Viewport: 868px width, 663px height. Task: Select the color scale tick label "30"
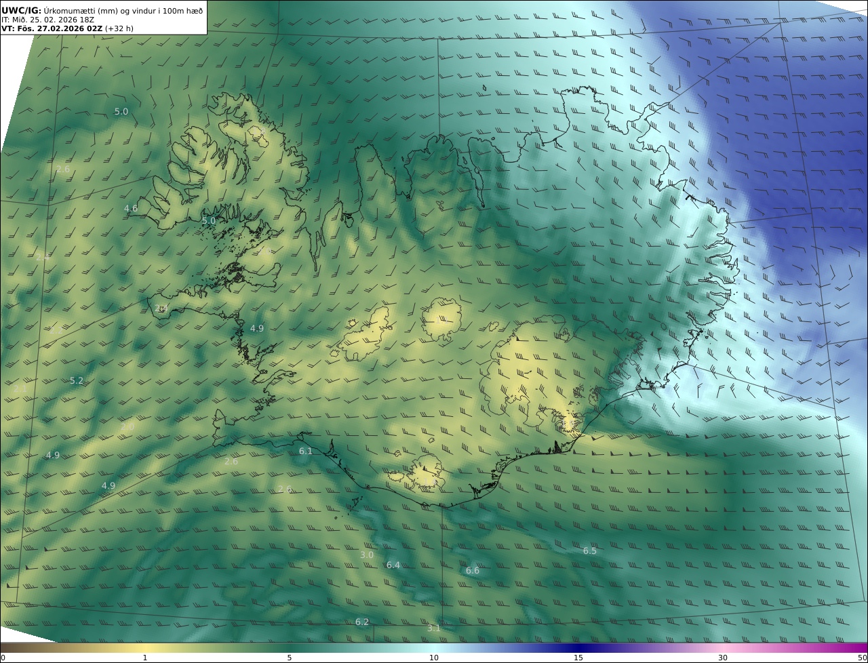(x=723, y=658)
